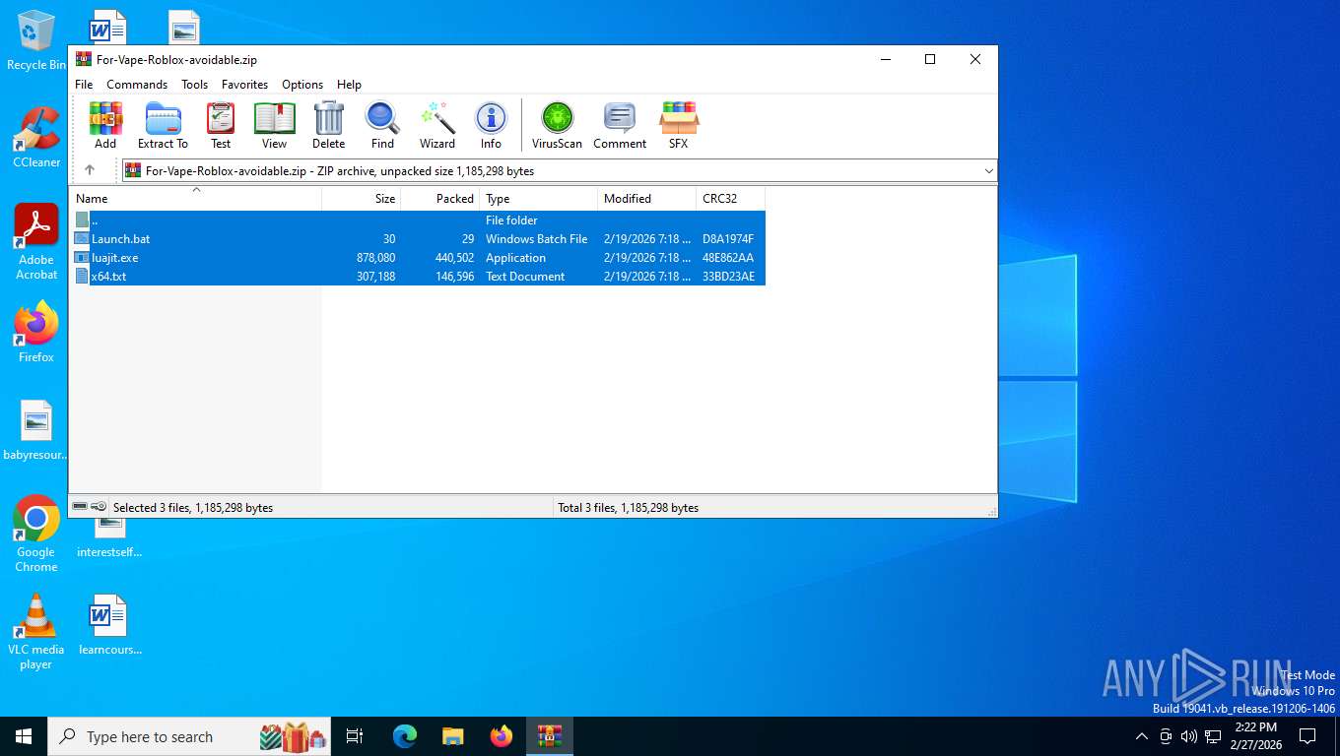Open the Google Chrome desktop shortcut
The height and width of the screenshot is (756, 1340).
pyautogui.click(x=36, y=534)
